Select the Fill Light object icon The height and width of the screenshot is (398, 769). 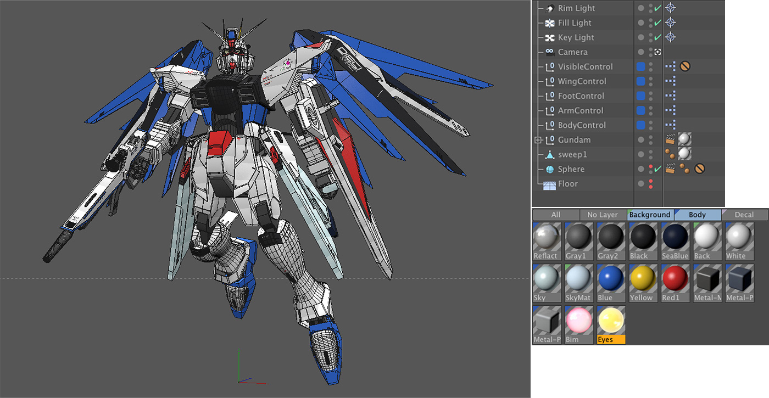pyautogui.click(x=549, y=23)
